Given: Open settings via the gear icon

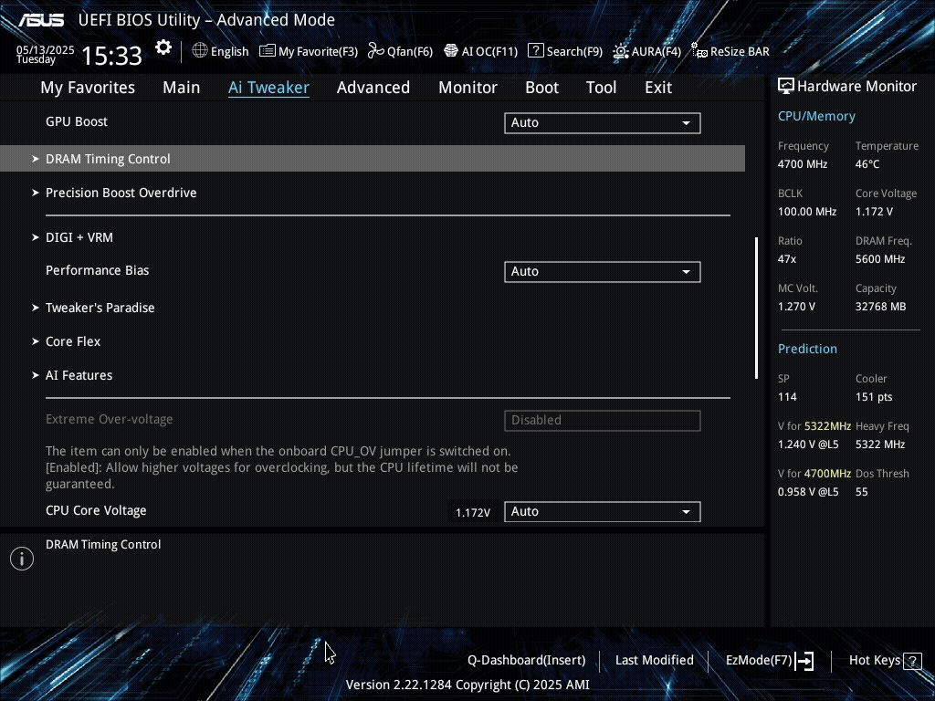Looking at the screenshot, I should tap(163, 47).
